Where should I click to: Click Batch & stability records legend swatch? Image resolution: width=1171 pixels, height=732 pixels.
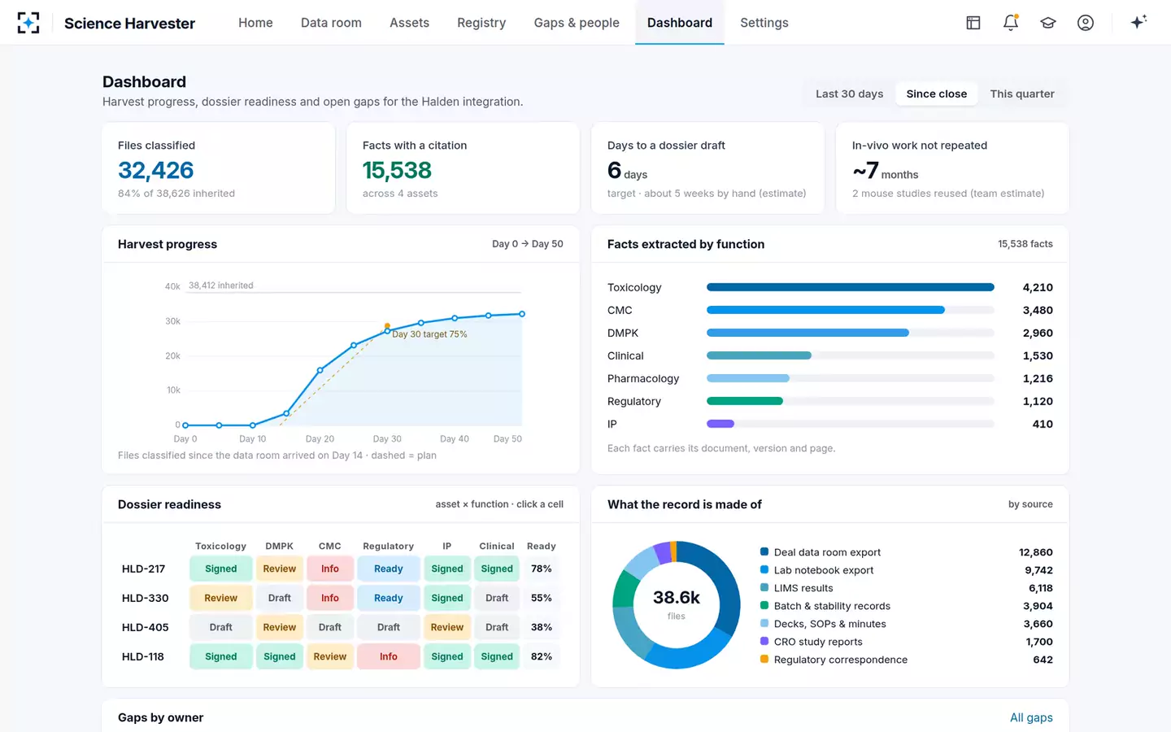(x=764, y=605)
